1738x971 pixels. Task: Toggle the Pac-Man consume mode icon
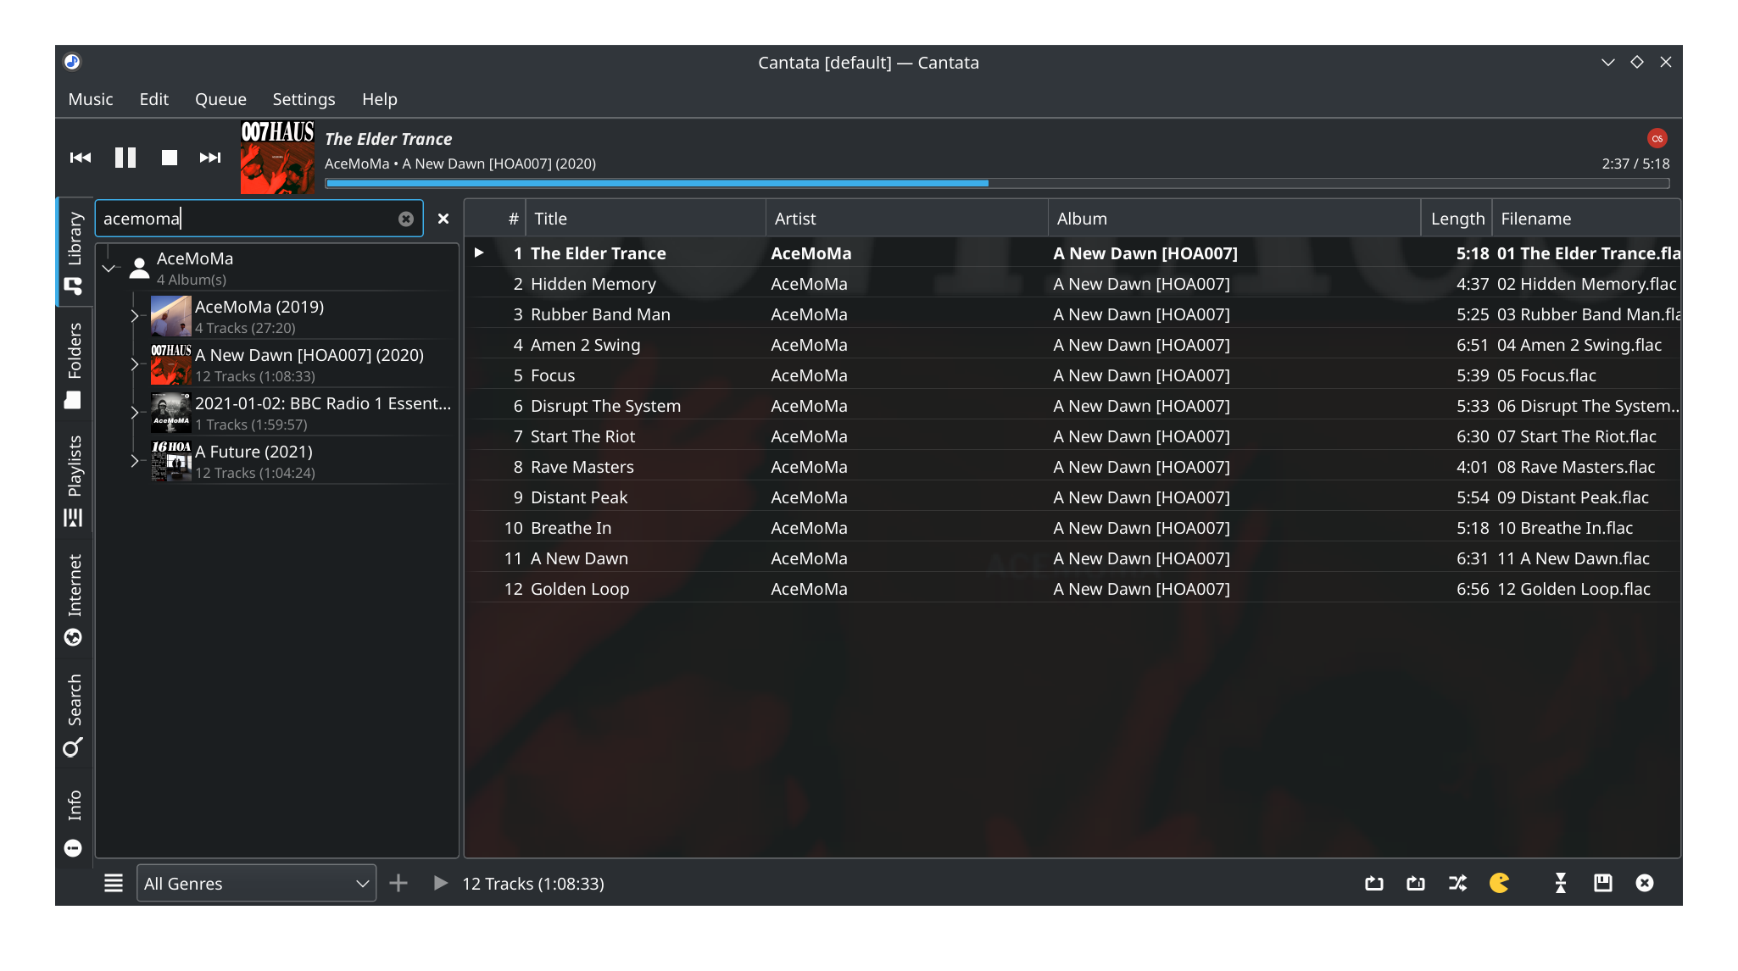[1499, 883]
